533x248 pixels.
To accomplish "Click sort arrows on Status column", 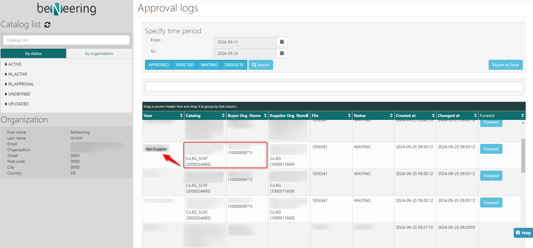I will coord(391,116).
